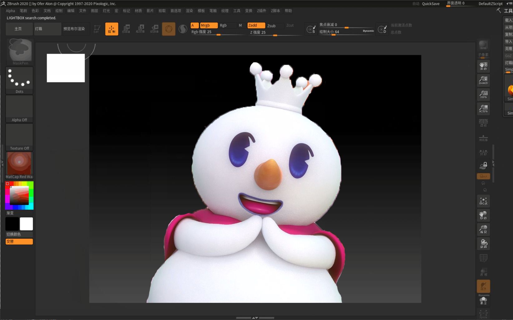Activate the Move transform icon (M)
The height and width of the screenshot is (320, 513).
click(x=126, y=29)
